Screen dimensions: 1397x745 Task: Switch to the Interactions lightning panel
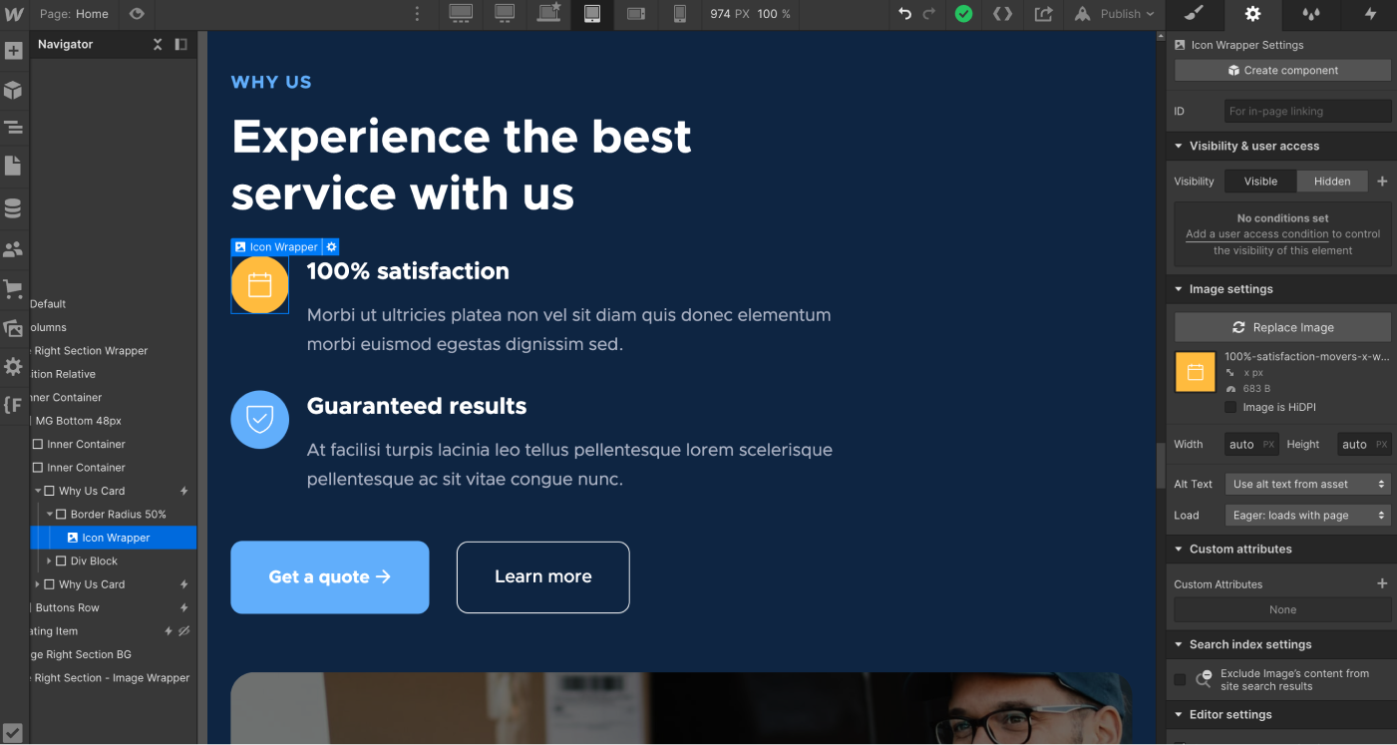[x=1370, y=14]
